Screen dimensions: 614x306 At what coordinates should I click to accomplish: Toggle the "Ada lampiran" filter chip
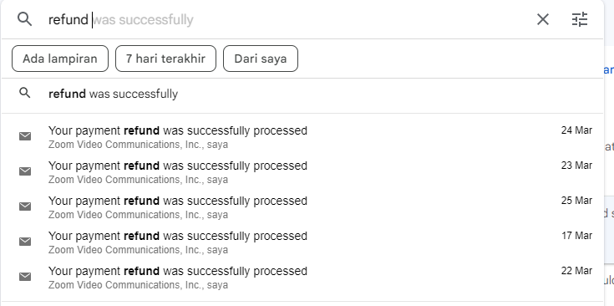click(60, 59)
